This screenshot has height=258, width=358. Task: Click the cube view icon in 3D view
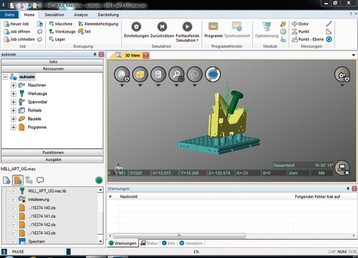click(141, 74)
